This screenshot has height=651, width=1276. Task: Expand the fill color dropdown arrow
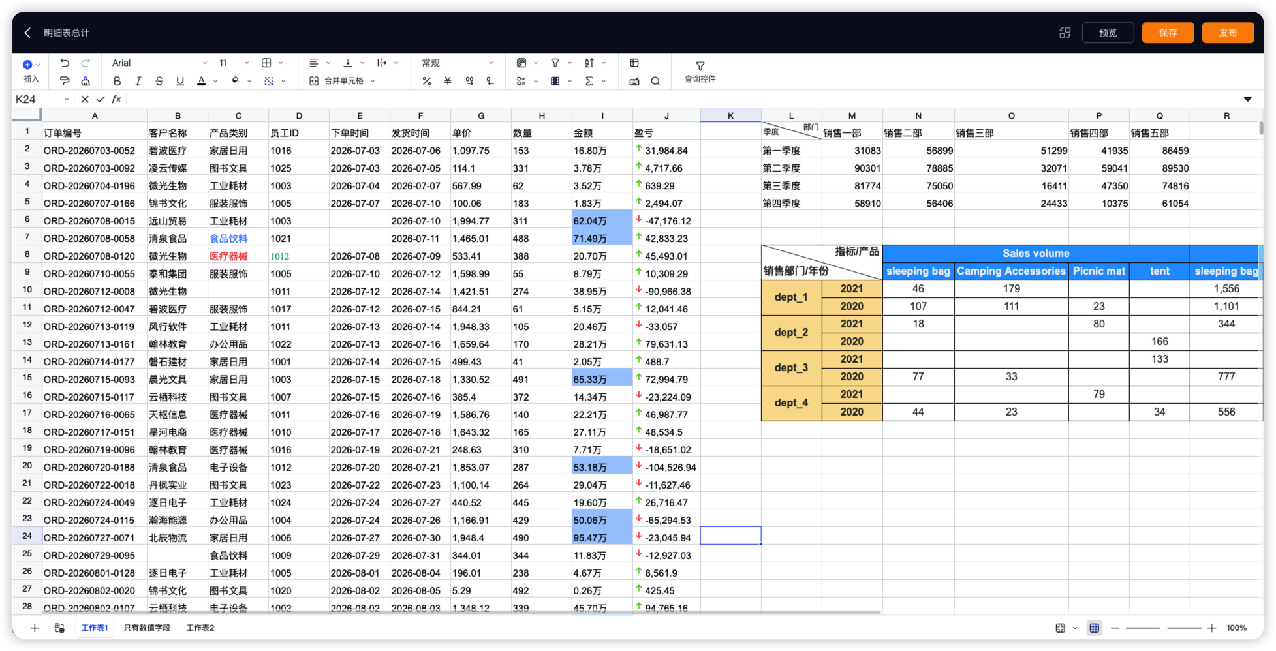(249, 82)
